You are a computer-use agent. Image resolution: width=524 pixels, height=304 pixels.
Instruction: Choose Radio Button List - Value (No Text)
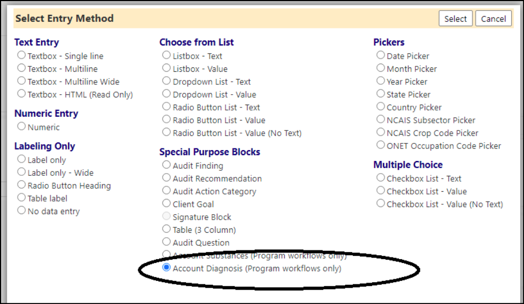(166, 132)
